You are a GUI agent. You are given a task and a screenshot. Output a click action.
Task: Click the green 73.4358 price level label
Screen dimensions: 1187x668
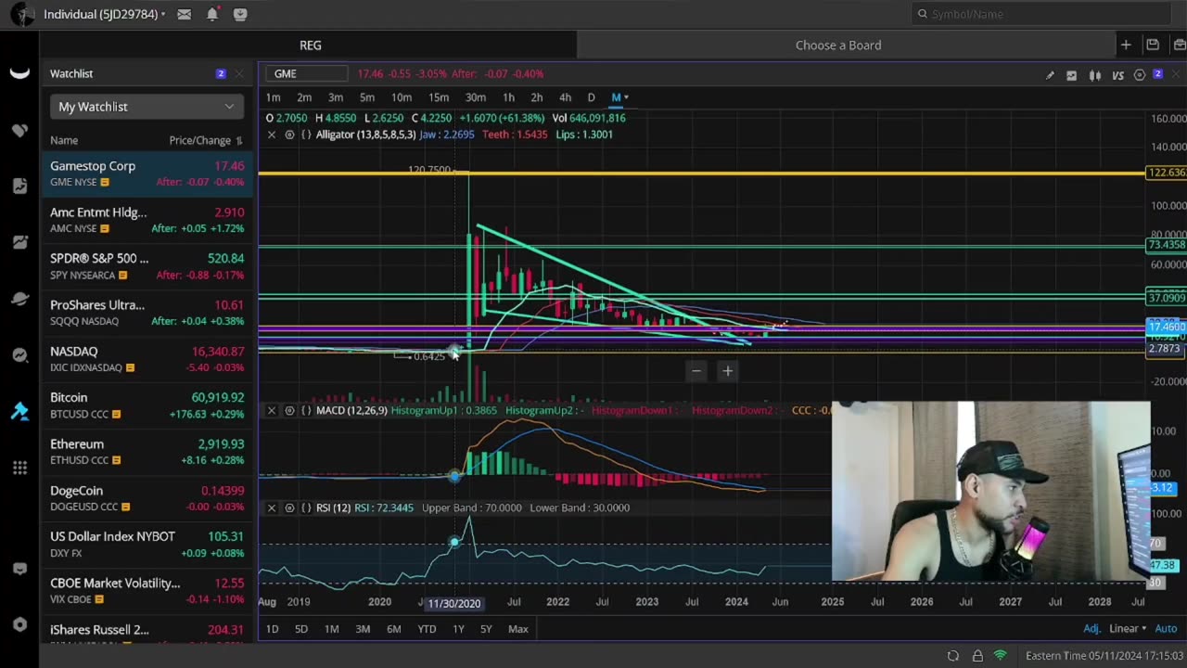1167,245
